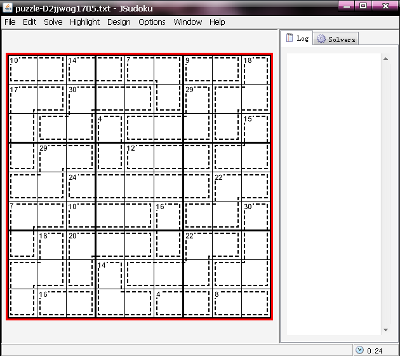Select the timer value 0:24
The width and height of the screenshot is (400, 356).
point(375,351)
